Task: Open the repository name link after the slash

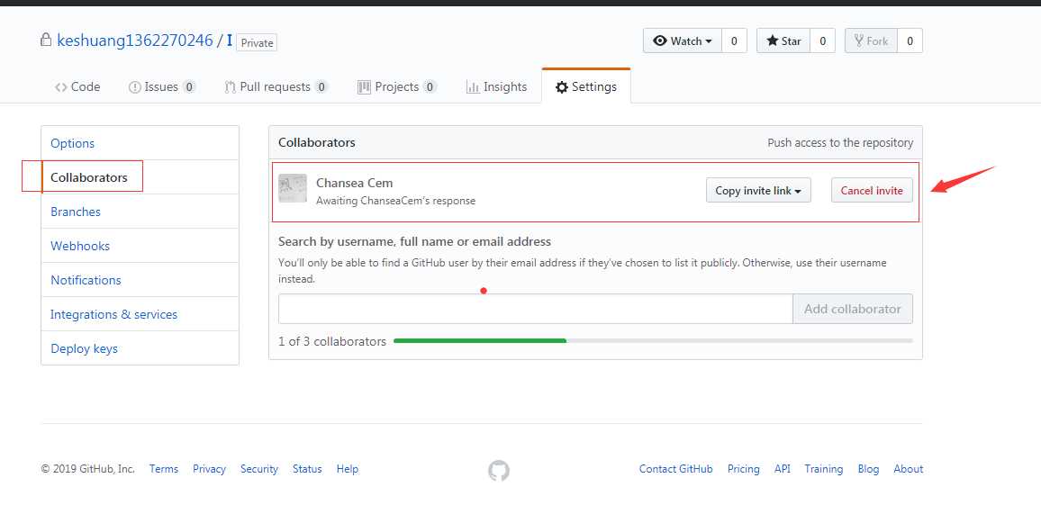Action: pyautogui.click(x=230, y=41)
